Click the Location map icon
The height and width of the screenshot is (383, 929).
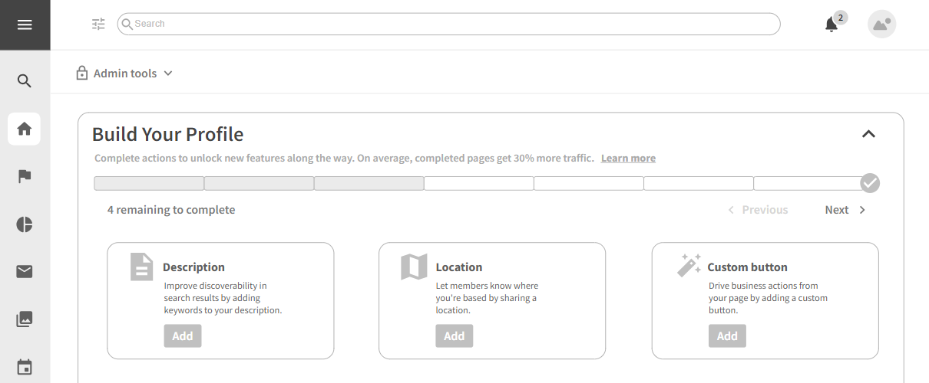[x=414, y=267]
